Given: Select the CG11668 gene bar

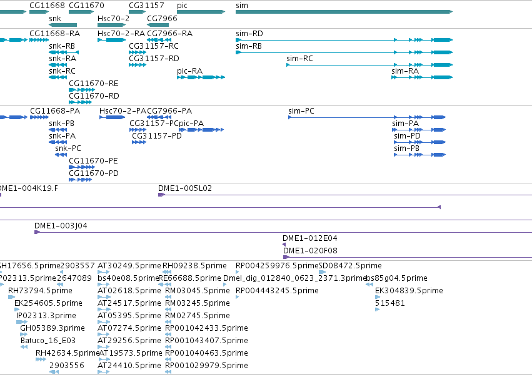Looking at the screenshot, I should click(39, 12).
